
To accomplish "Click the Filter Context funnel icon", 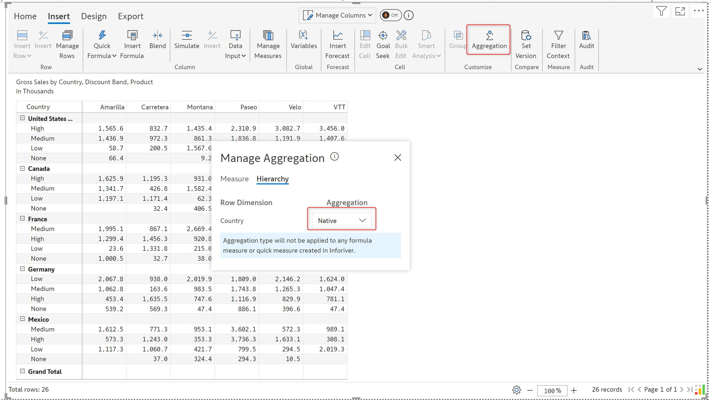I will tap(558, 35).
